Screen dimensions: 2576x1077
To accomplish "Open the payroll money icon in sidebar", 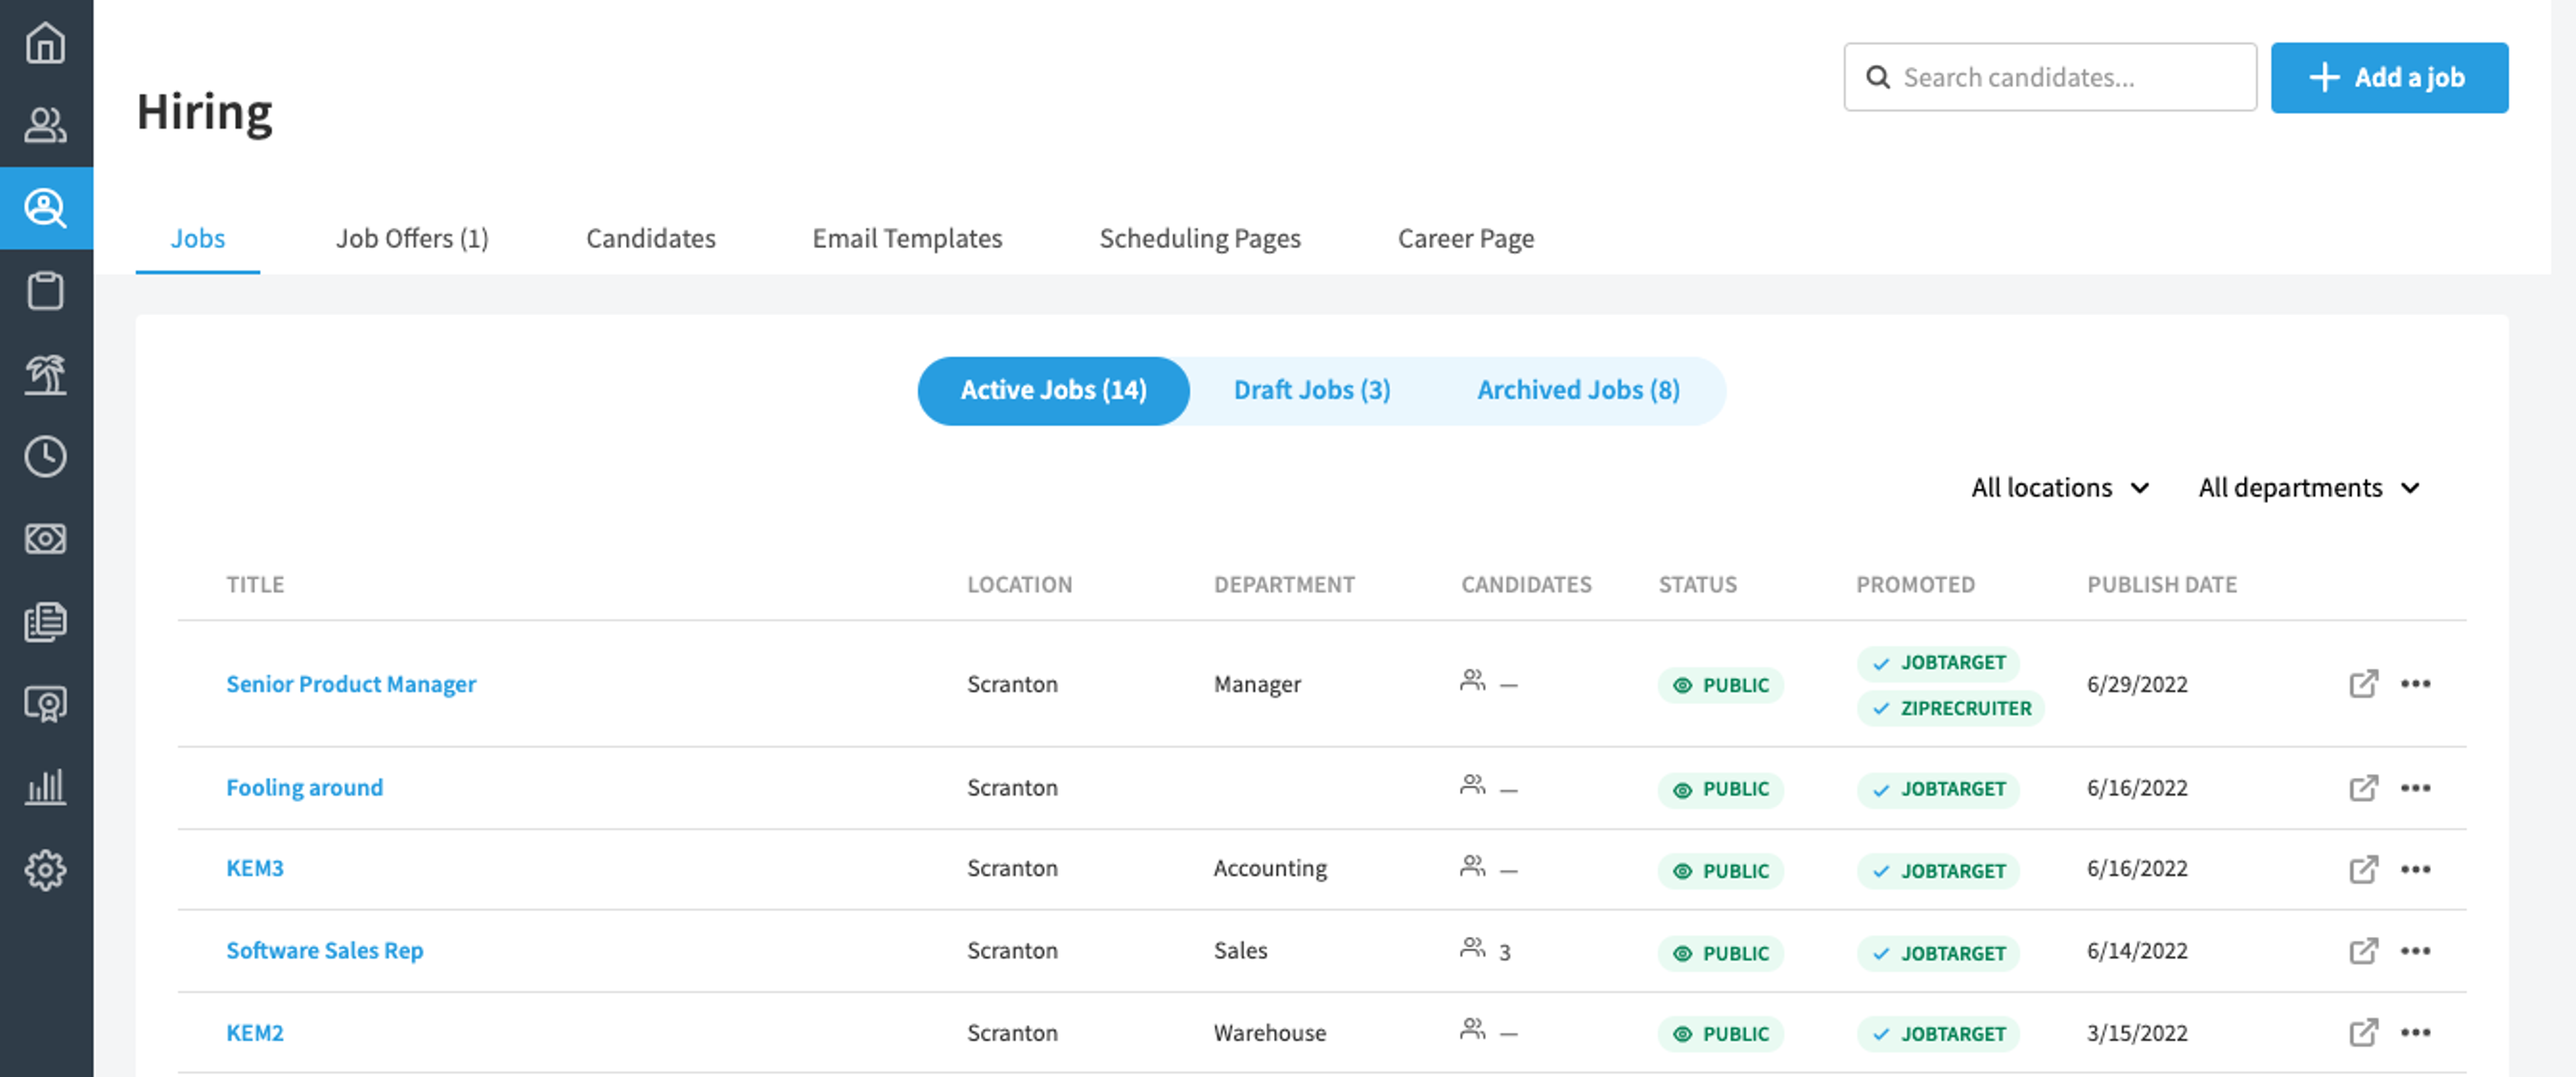I will [x=46, y=539].
